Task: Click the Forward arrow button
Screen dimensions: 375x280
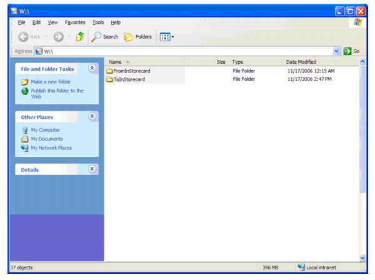Action: (x=58, y=37)
